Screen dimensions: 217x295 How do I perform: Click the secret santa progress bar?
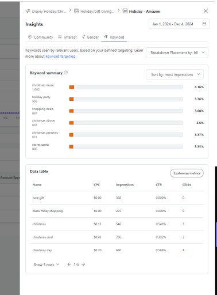pyautogui.click(x=126, y=147)
